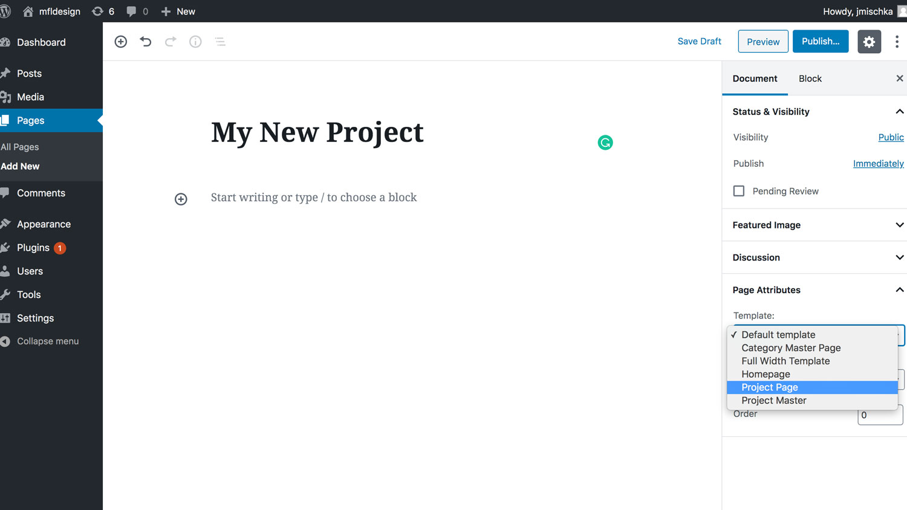This screenshot has width=907, height=510.
Task: Click the Order number field
Action: (x=880, y=415)
